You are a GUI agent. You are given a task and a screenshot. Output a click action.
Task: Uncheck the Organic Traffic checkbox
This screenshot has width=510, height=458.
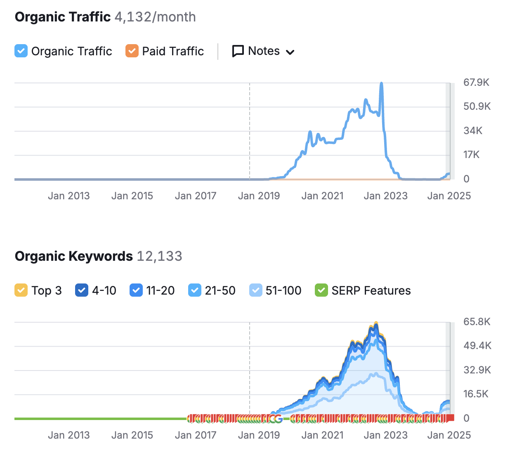point(21,51)
